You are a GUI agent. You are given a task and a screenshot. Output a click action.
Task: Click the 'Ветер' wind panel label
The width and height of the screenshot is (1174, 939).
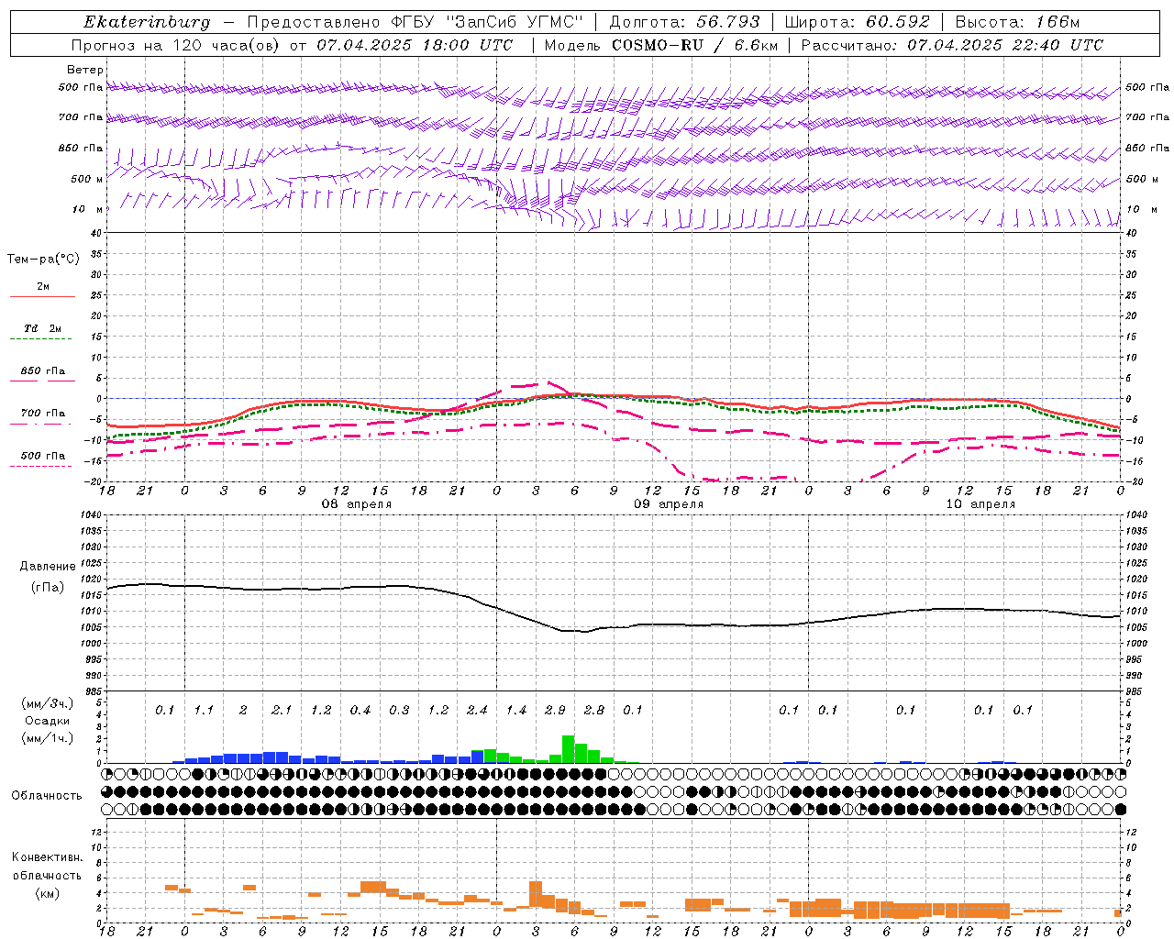coord(84,70)
